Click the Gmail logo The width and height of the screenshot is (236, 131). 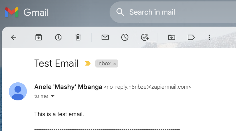[x=27, y=12]
